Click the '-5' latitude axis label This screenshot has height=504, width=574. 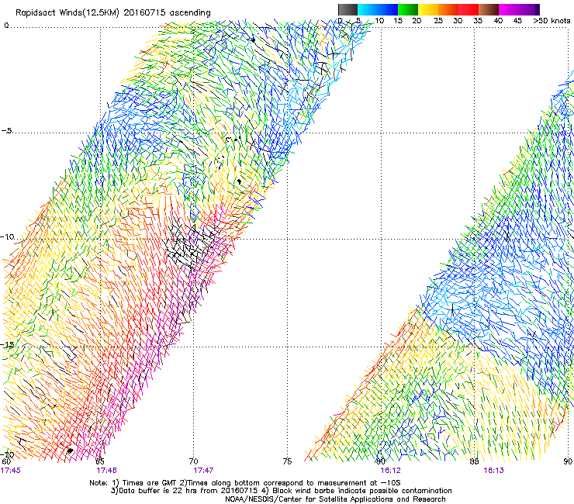(7, 130)
